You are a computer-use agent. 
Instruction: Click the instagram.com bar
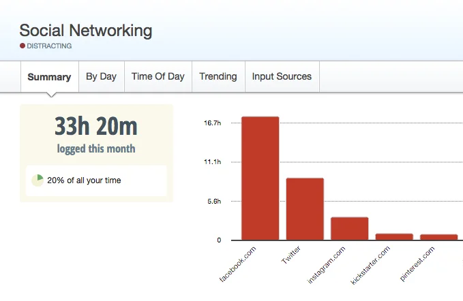350,229
